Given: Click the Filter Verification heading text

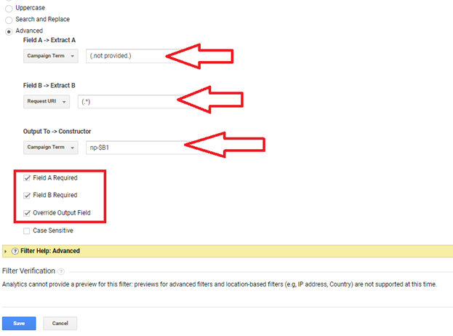Looking at the screenshot, I should pyautogui.click(x=28, y=271).
